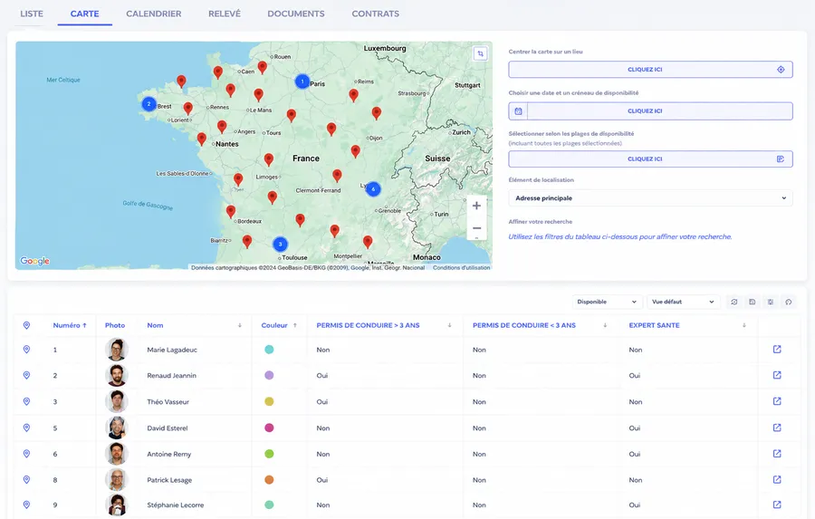Screen dimensions: 815x519
Task: Locate Théo Vasseur with row pin icon
Action: click(26, 401)
